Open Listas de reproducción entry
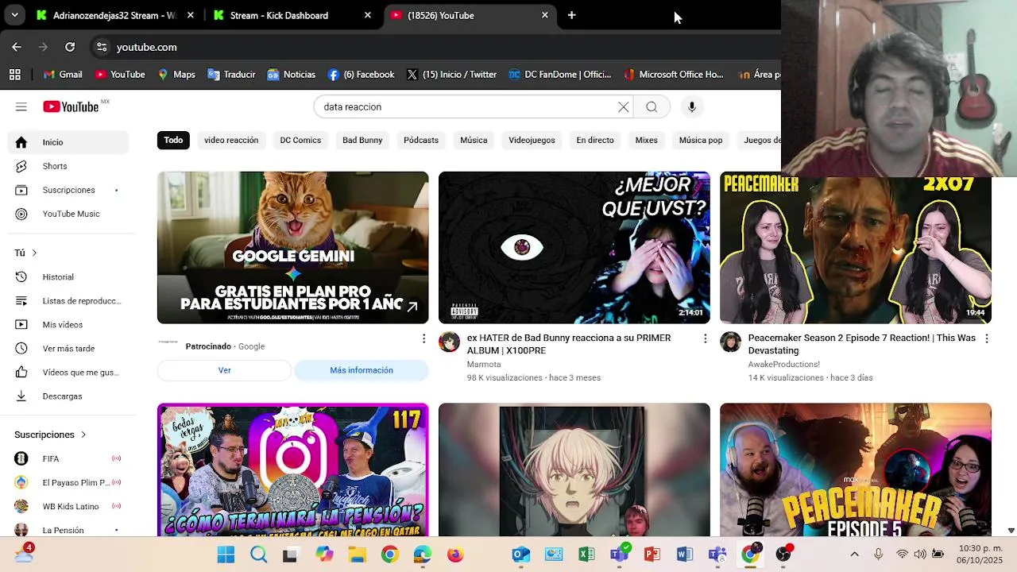Screen dimensions: 1017x572 (x=68, y=301)
